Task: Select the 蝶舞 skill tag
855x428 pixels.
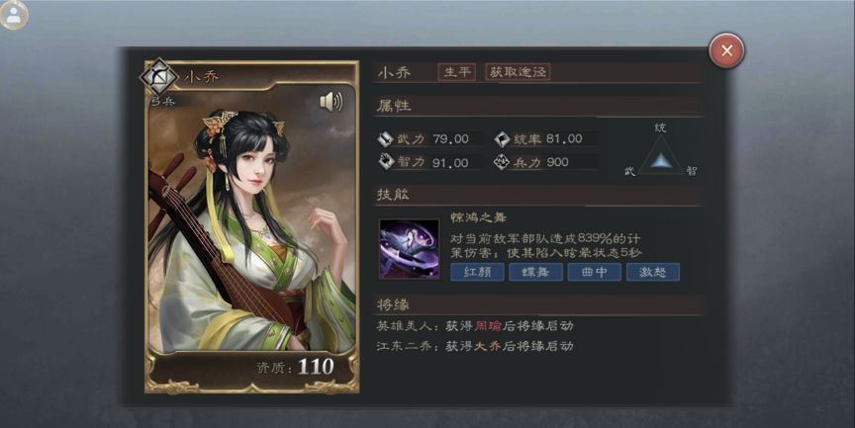Action: (x=535, y=272)
